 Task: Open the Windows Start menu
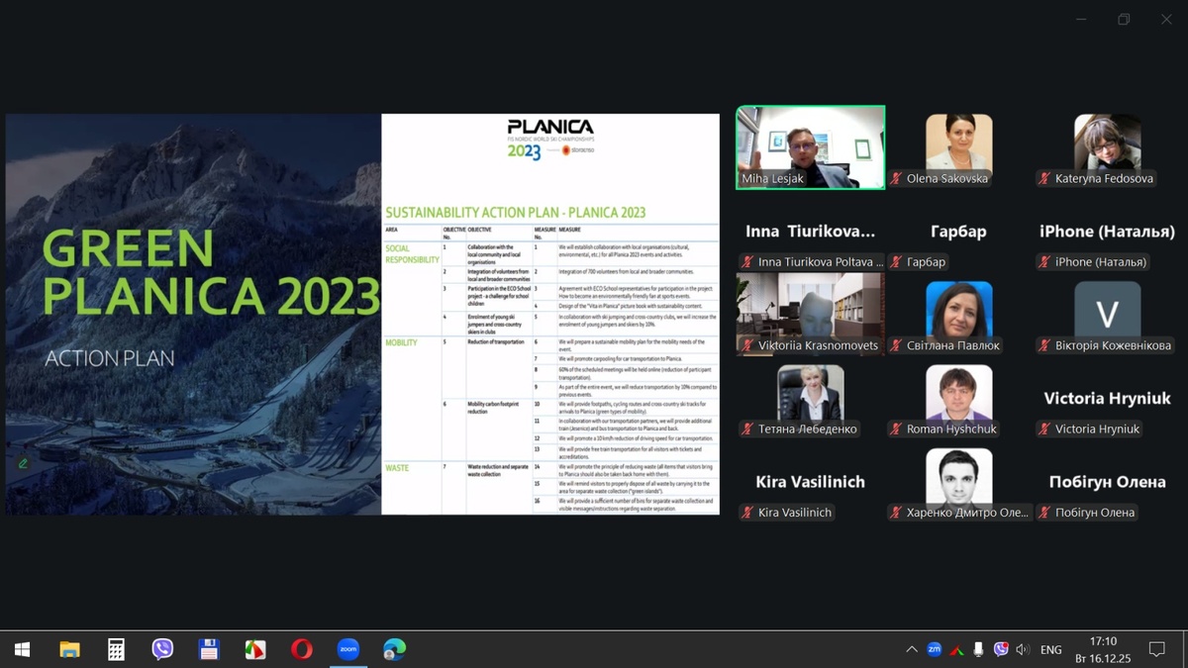(22, 649)
